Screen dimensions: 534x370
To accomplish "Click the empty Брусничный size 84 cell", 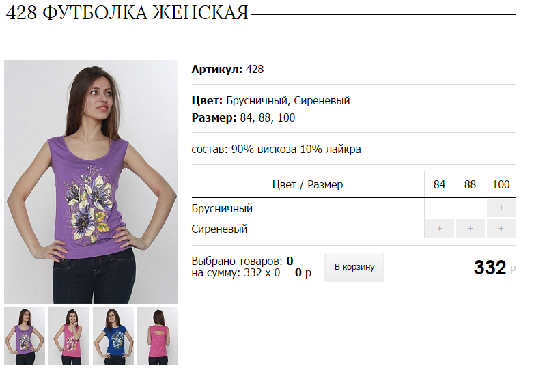I will (x=439, y=208).
